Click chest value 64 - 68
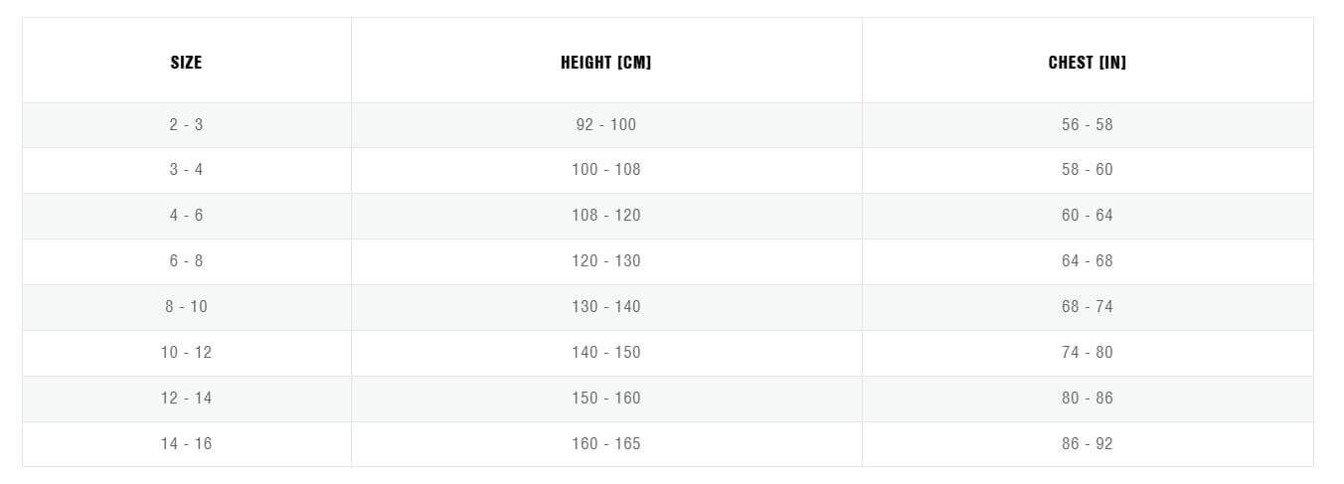This screenshot has width=1344, height=484. 1088,260
